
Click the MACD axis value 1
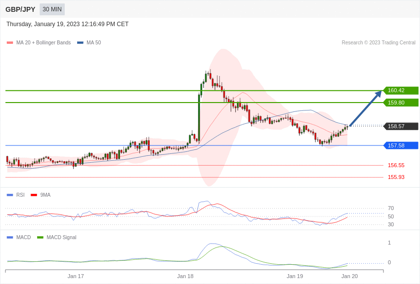tap(389, 243)
